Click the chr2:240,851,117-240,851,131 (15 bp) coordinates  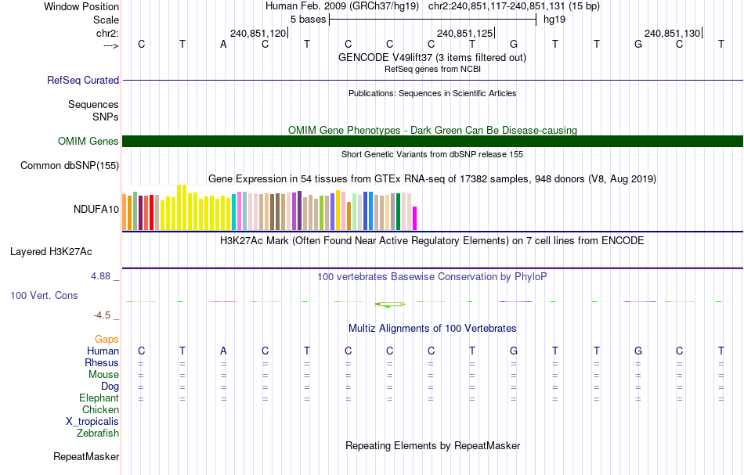pyautogui.click(x=514, y=6)
